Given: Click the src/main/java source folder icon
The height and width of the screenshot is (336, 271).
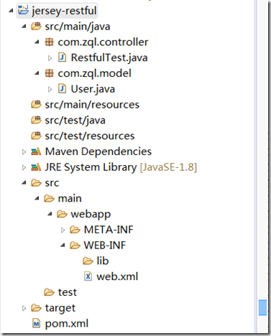Looking at the screenshot, I should click(36, 26).
